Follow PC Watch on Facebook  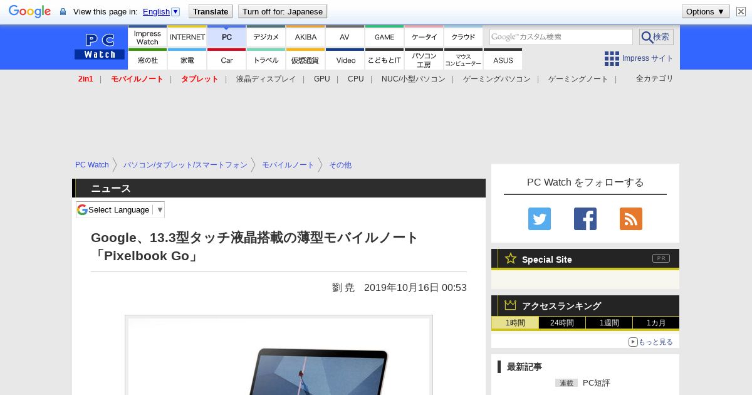coord(585,219)
